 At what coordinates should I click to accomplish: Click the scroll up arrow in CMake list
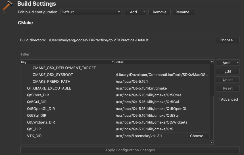[212, 61]
